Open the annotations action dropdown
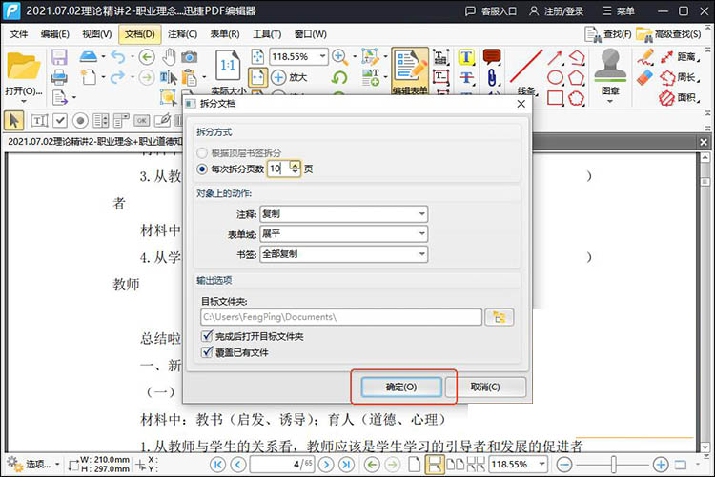This screenshot has height=477, width=715. click(x=344, y=213)
